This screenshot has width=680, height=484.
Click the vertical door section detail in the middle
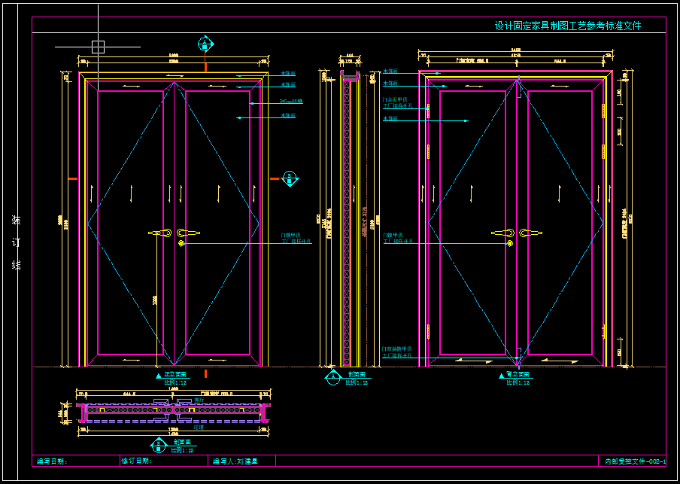347,218
